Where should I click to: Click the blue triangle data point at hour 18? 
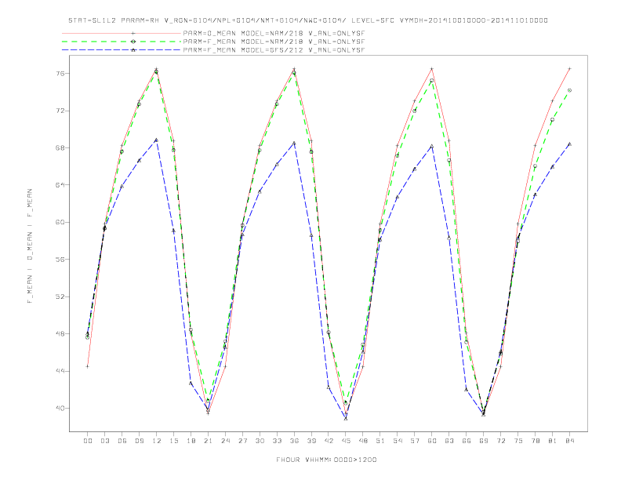191,383
